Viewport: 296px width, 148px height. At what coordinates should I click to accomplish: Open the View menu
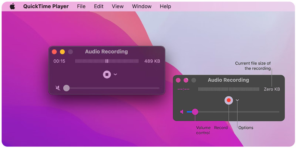coord(118,6)
